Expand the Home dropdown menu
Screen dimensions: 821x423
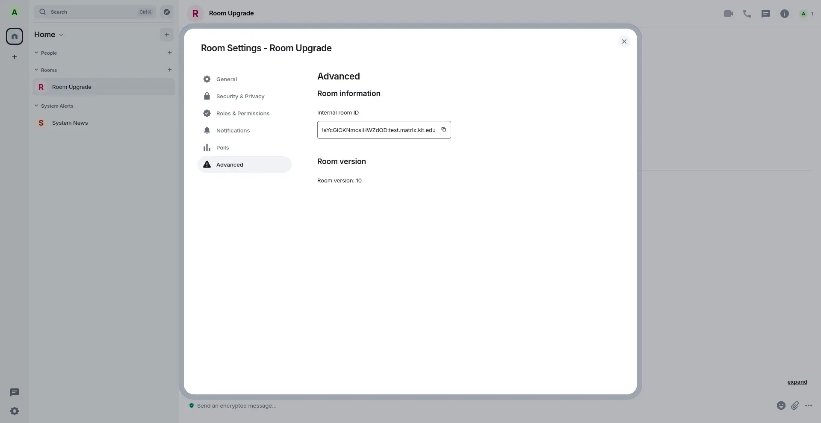[49, 35]
